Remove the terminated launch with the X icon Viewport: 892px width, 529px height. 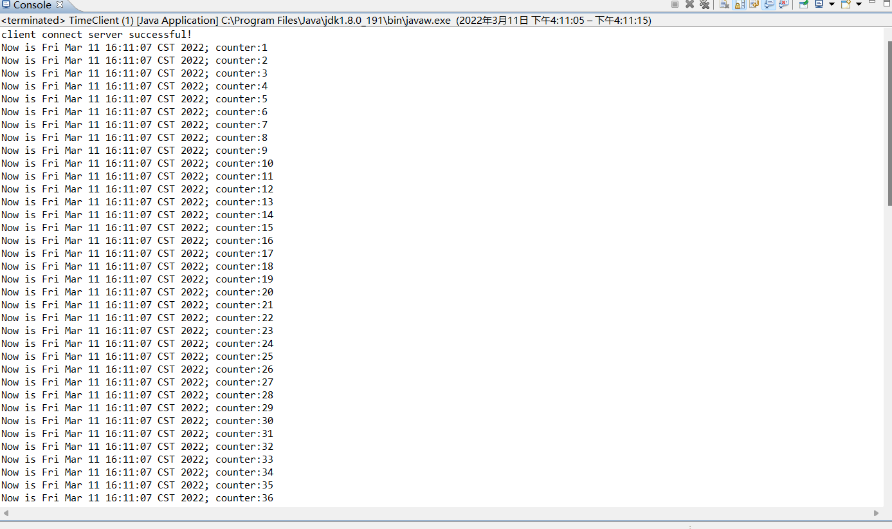tap(689, 4)
